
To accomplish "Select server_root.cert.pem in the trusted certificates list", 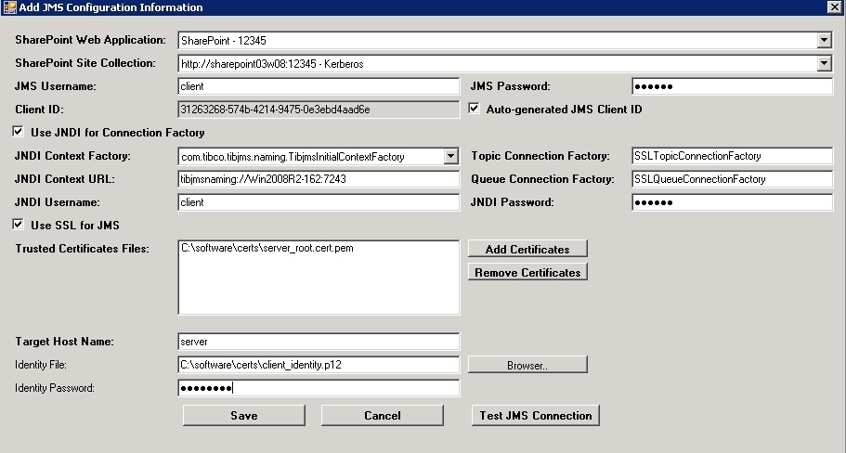I will click(x=267, y=249).
